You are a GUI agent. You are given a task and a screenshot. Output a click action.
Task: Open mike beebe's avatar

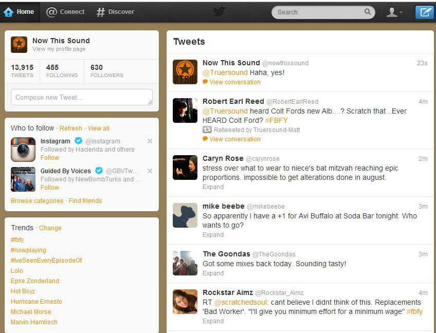click(x=185, y=215)
